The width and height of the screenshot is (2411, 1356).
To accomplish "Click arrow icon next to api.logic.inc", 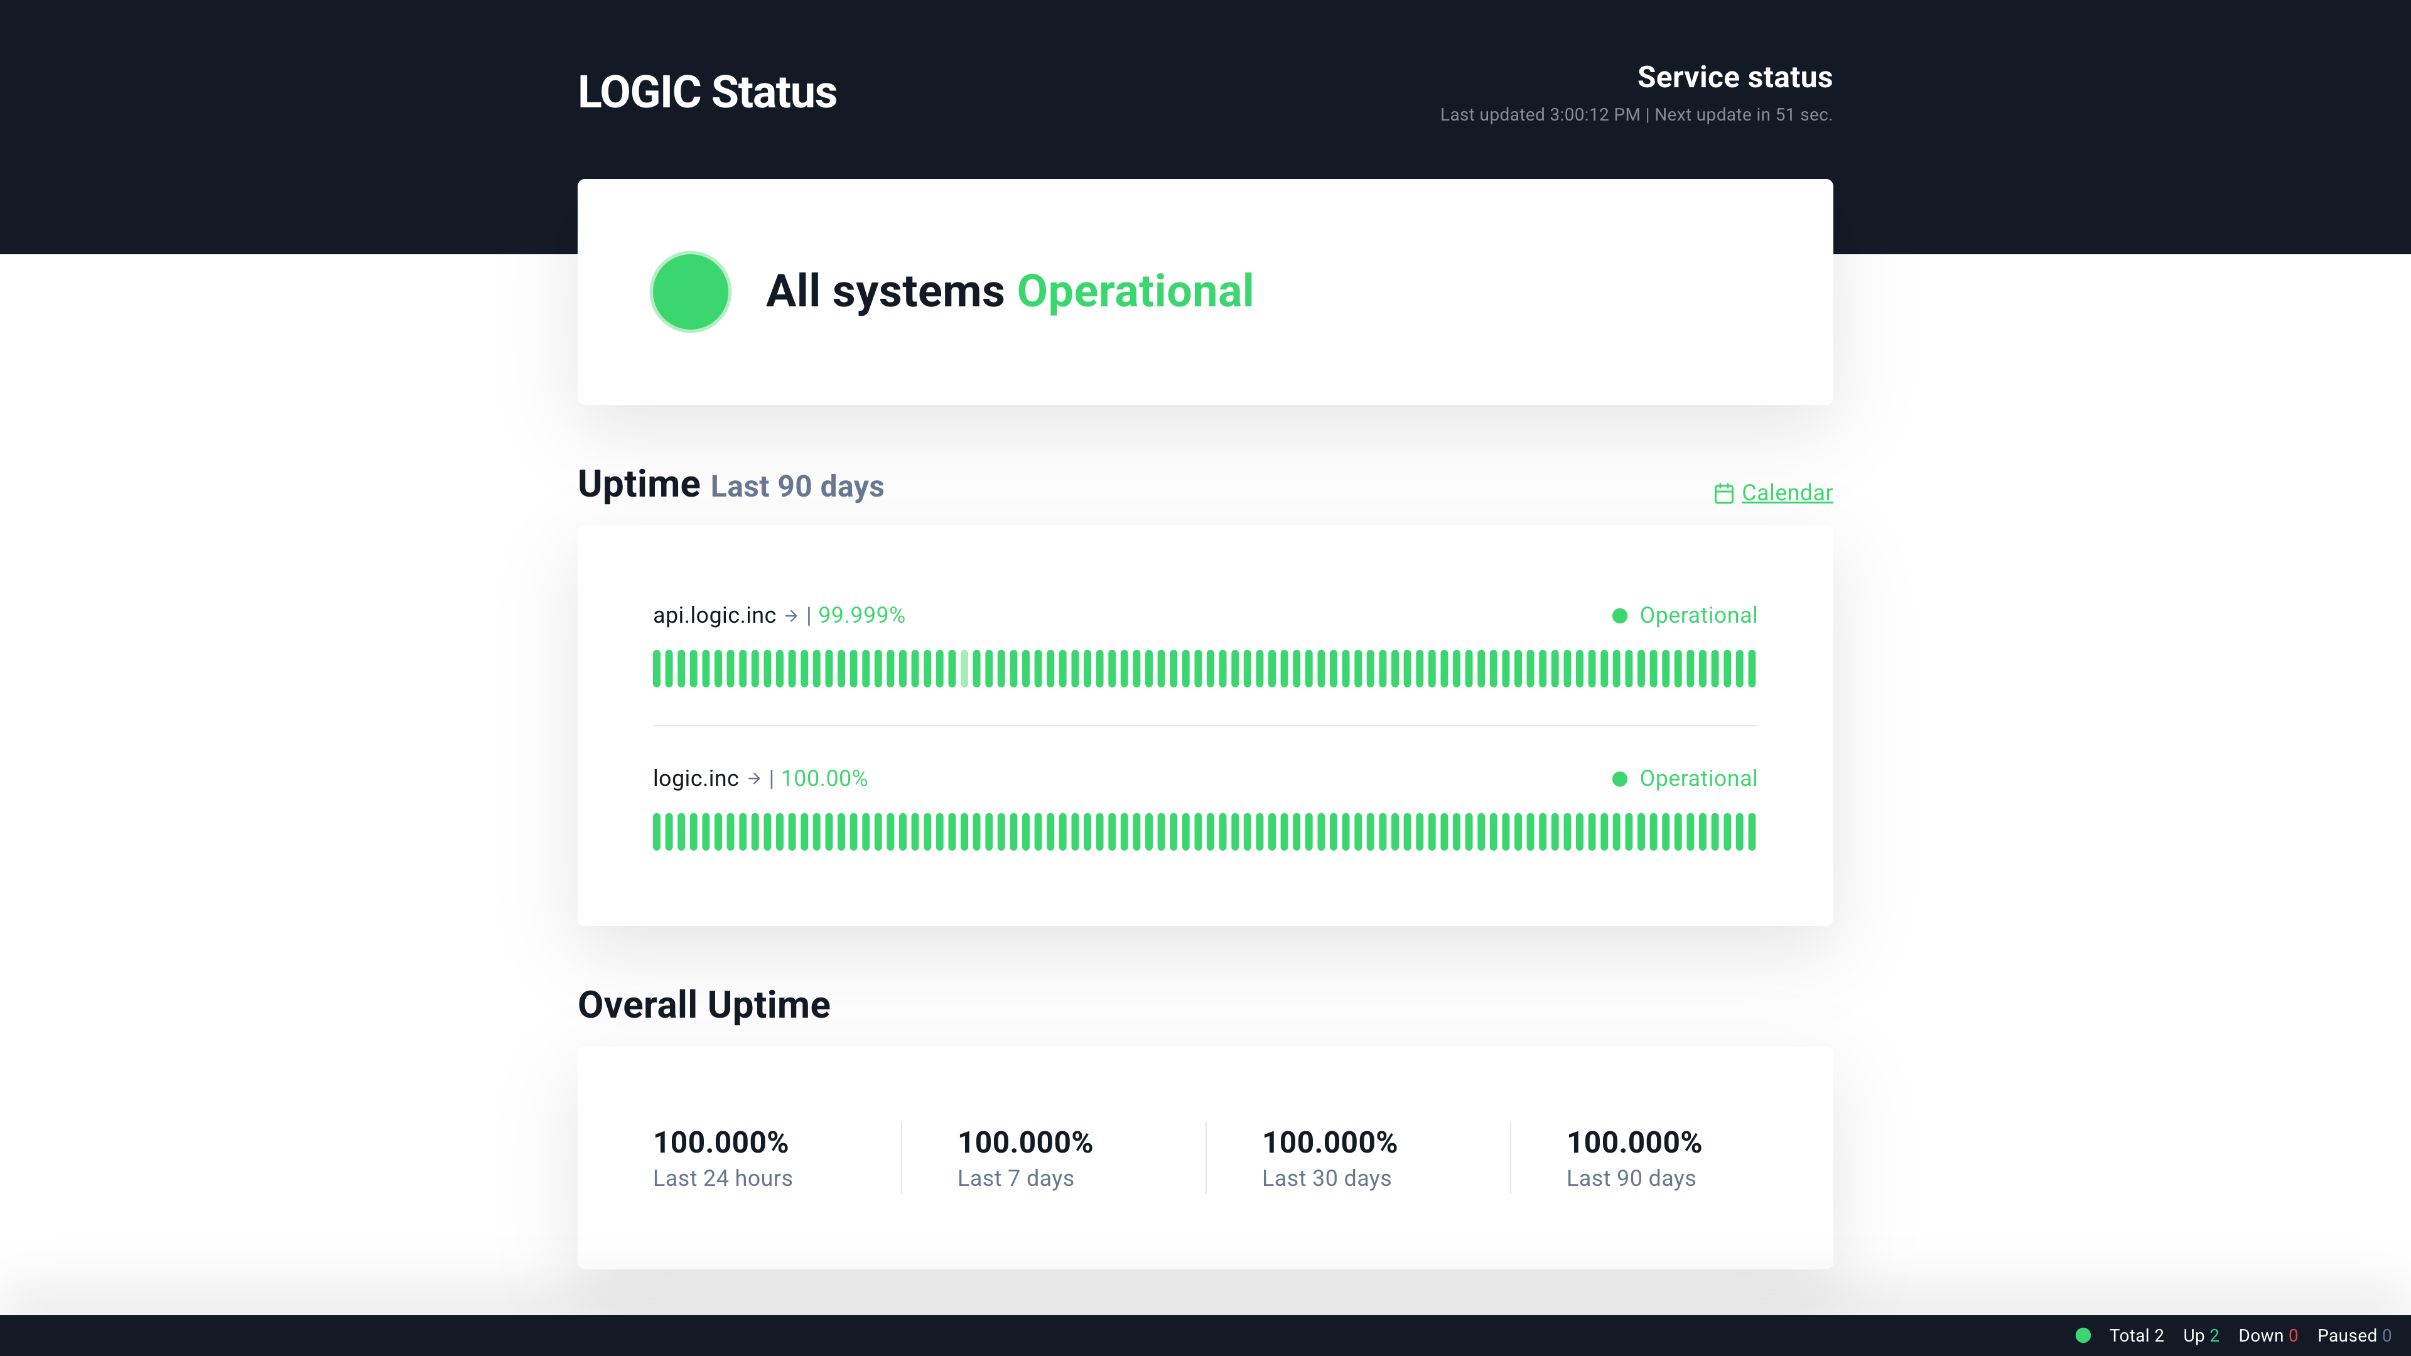I will [x=791, y=616].
